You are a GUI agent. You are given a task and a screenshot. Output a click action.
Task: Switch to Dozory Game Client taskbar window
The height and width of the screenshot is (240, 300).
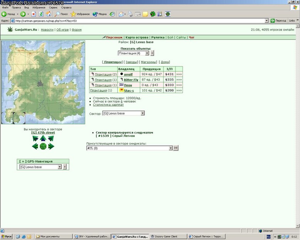[168, 237]
